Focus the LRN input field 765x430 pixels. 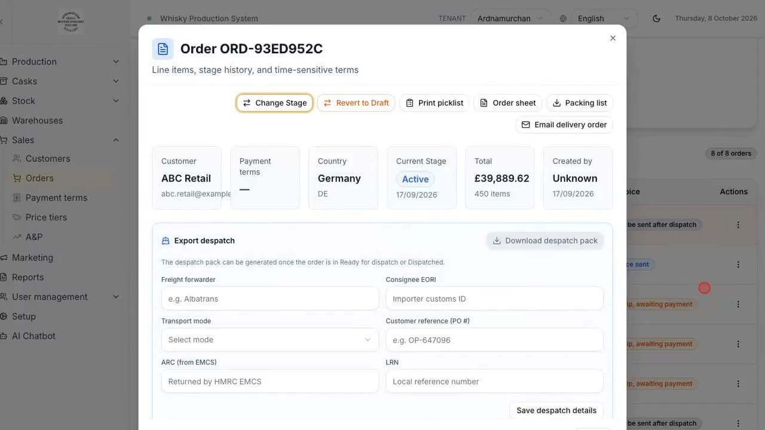click(x=494, y=381)
